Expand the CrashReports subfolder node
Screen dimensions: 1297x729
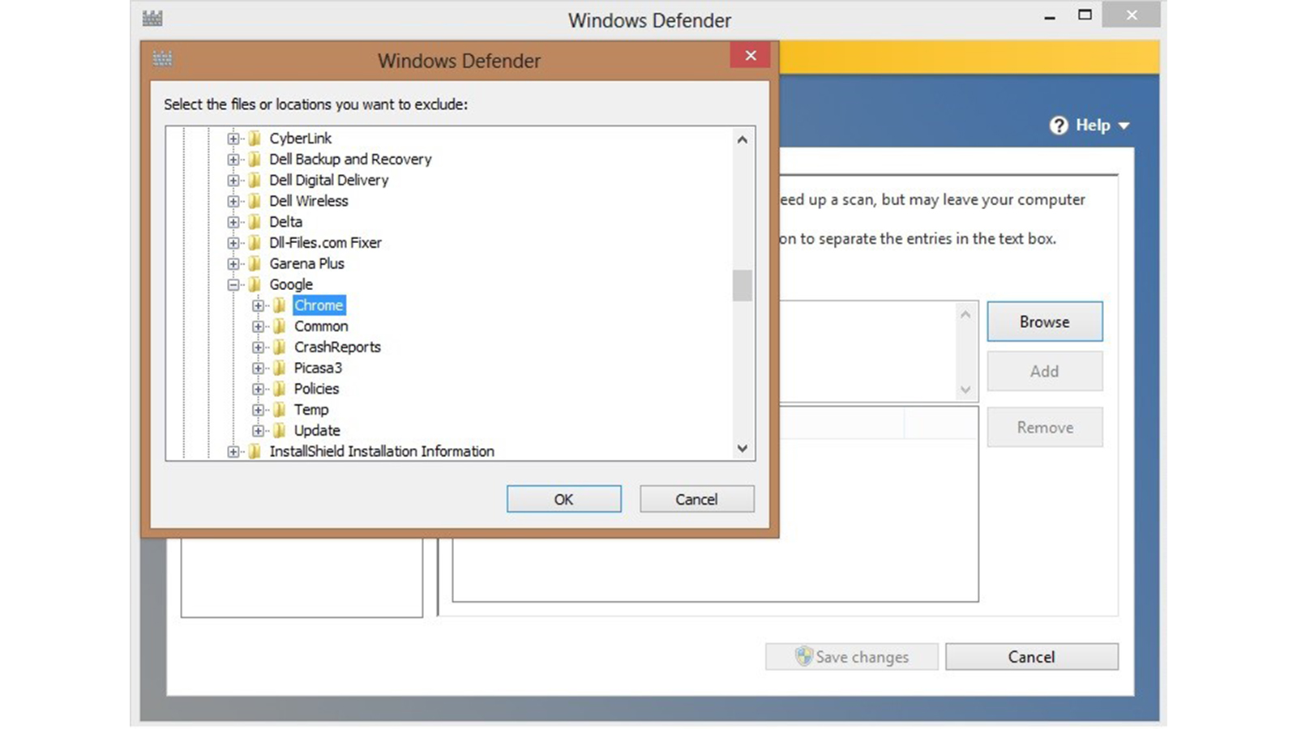pos(258,347)
